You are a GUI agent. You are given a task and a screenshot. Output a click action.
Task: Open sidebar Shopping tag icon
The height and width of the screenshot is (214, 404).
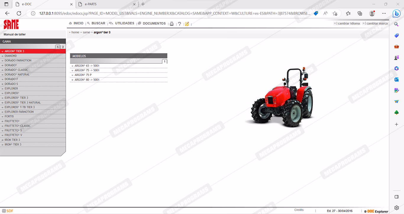[397, 36]
